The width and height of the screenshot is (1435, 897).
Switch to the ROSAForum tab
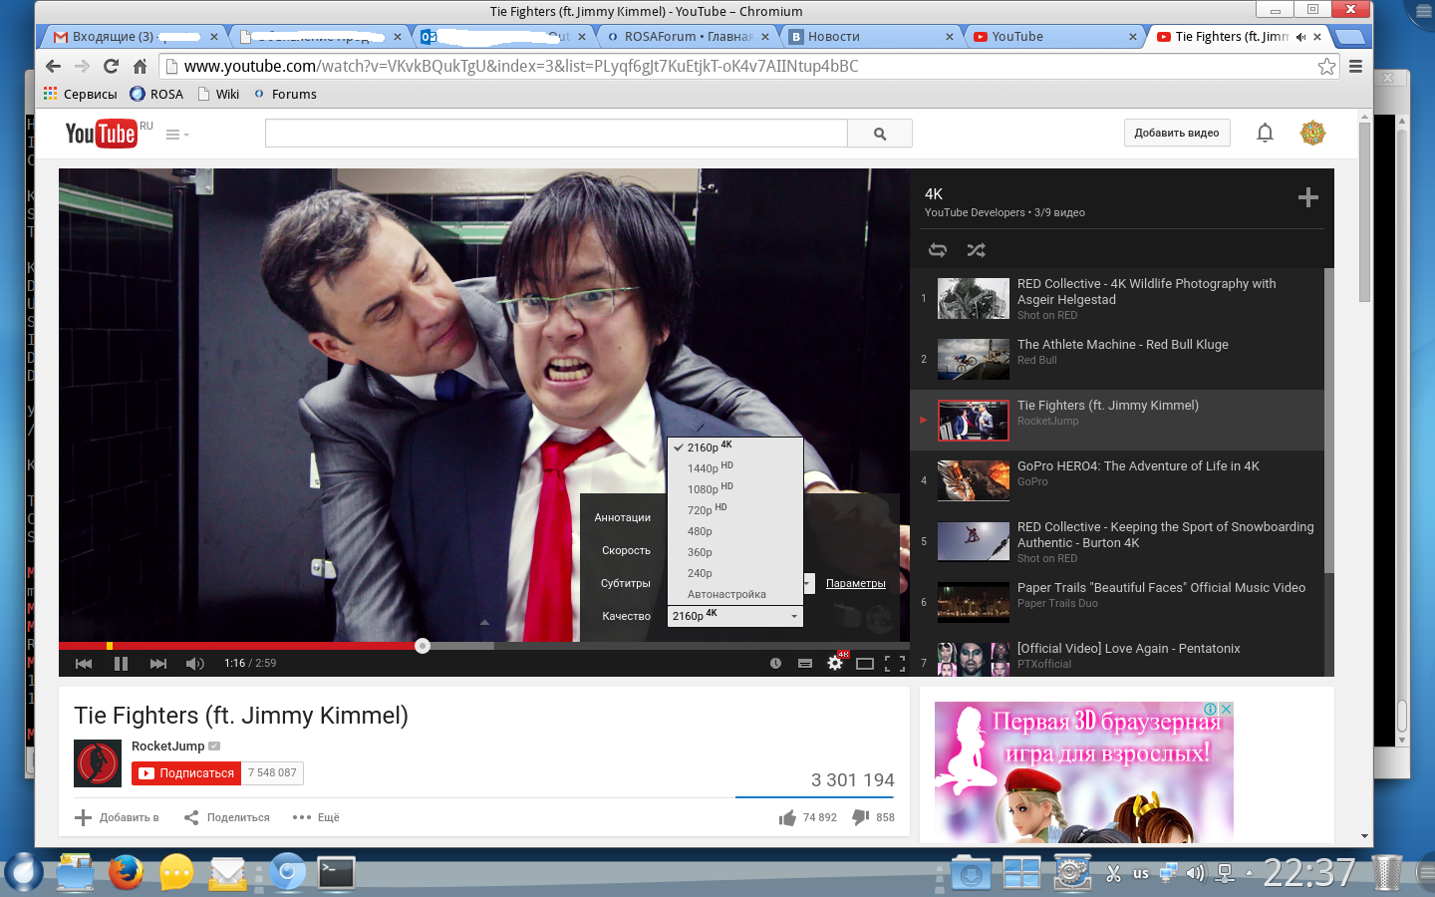pyautogui.click(x=690, y=37)
